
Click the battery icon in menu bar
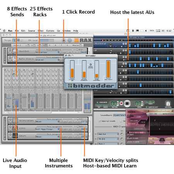click(163, 31)
